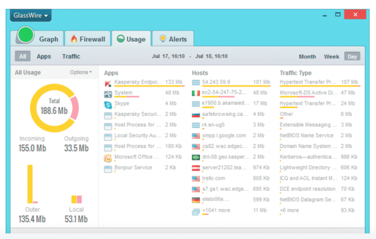Click the green Graph circle icon

26,35
